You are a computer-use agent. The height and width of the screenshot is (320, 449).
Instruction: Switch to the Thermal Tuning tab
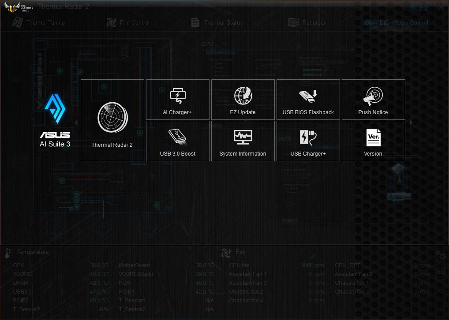[x=39, y=22]
